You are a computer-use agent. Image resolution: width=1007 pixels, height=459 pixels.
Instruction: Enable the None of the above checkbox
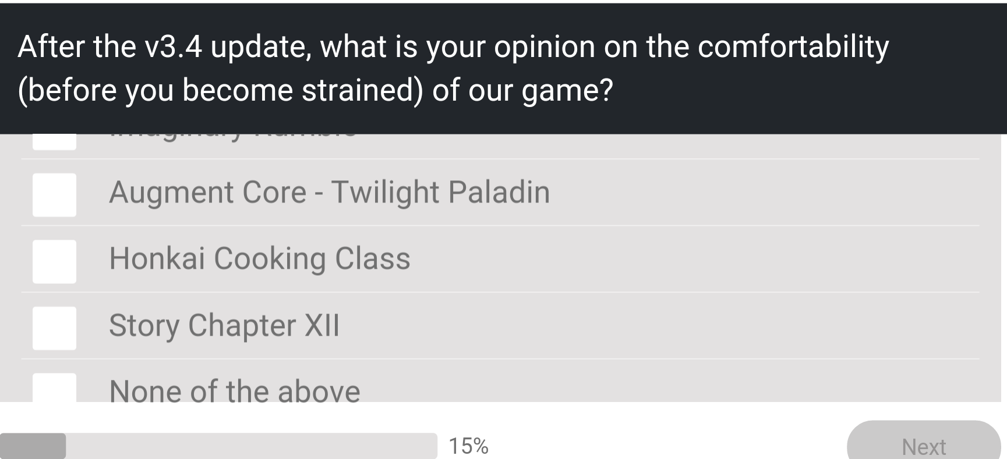pyautogui.click(x=54, y=387)
